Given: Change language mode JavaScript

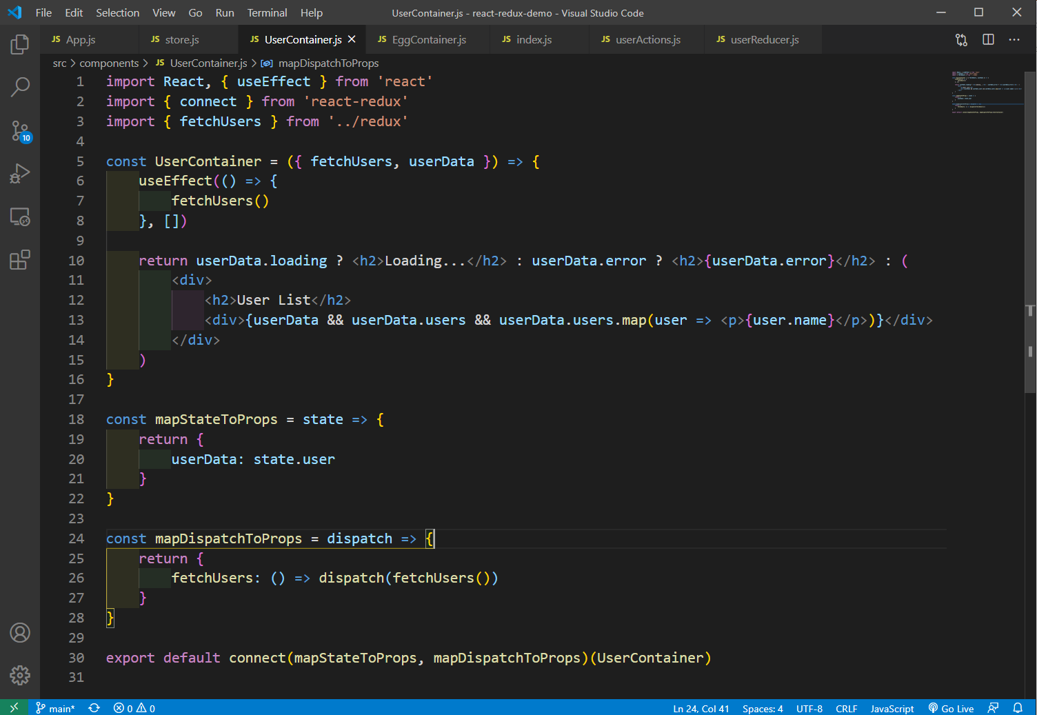Looking at the screenshot, I should [892, 708].
